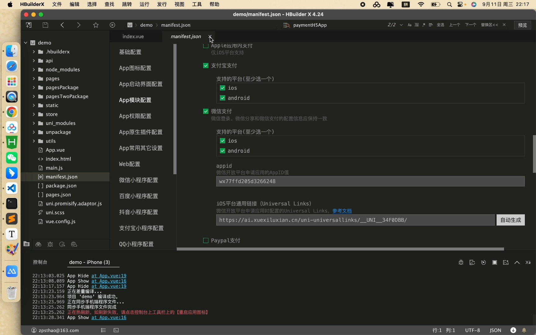Collapse the console with the up chevron
Viewport: 536px width, 335px height.
click(x=517, y=262)
